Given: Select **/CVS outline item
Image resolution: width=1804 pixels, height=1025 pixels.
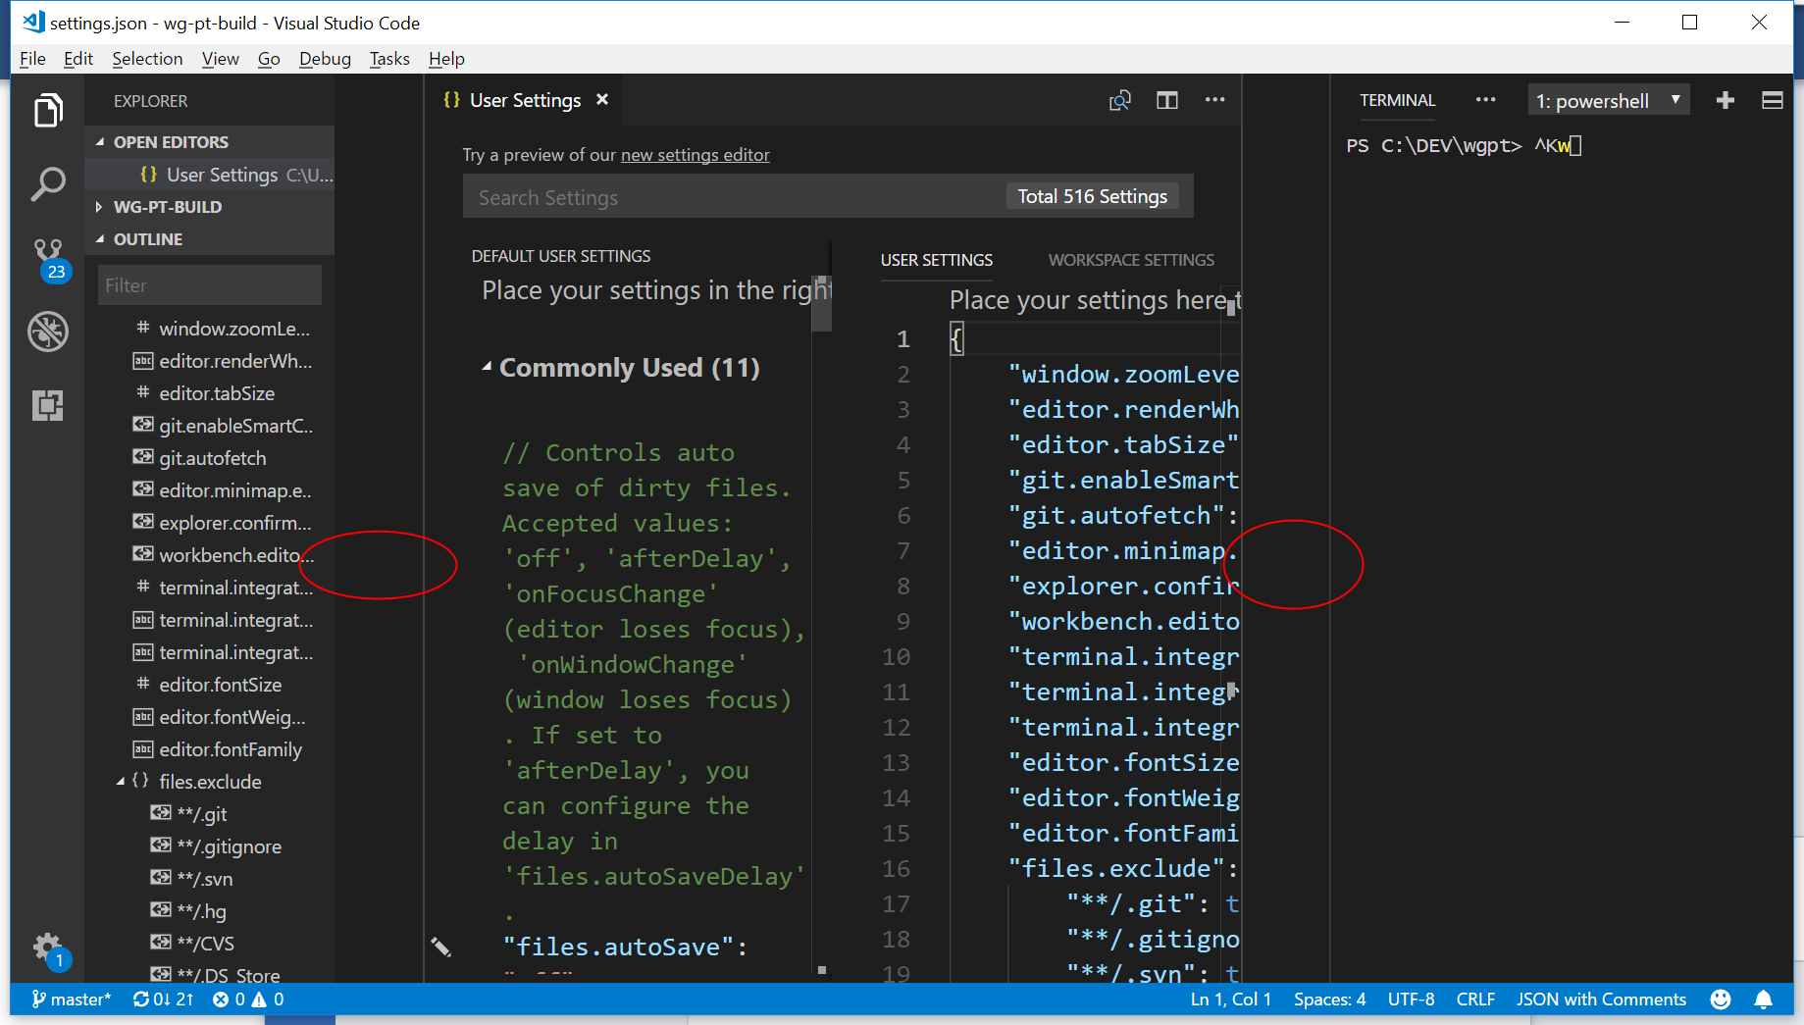Looking at the screenshot, I should [x=193, y=944].
